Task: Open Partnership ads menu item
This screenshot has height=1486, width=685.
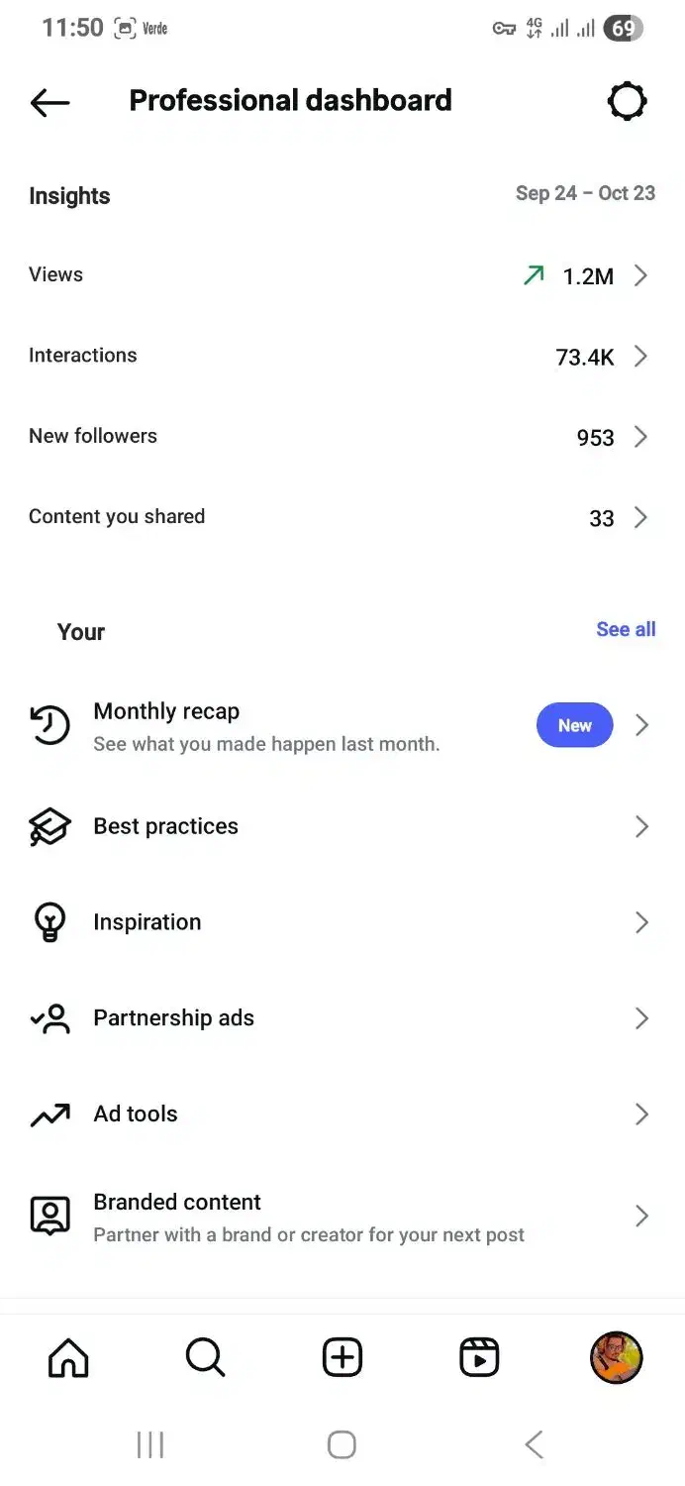Action: point(173,1018)
